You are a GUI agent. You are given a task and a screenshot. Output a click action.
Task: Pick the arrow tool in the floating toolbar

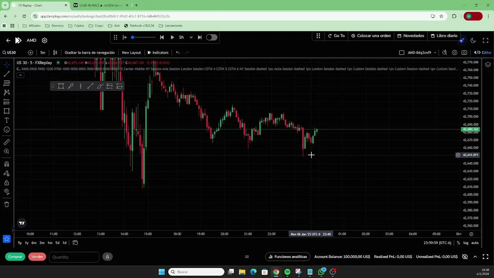[x=71, y=86]
